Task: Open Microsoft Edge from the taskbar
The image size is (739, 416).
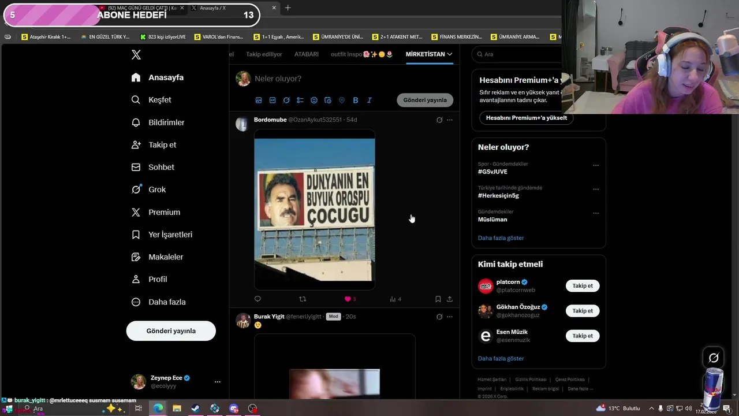Action: pyautogui.click(x=158, y=408)
